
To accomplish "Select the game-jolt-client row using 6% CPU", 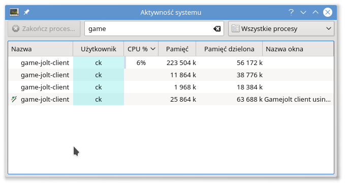I will [x=171, y=63].
